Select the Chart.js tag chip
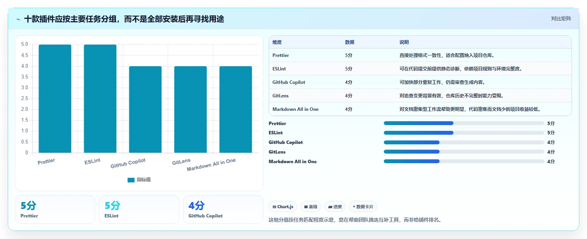 click(283, 207)
